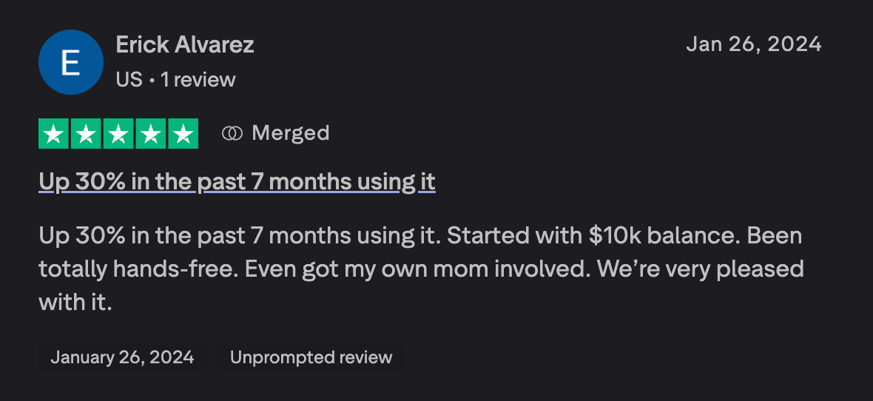Click the first green rating star
This screenshot has width=873, height=401.
tap(53, 134)
